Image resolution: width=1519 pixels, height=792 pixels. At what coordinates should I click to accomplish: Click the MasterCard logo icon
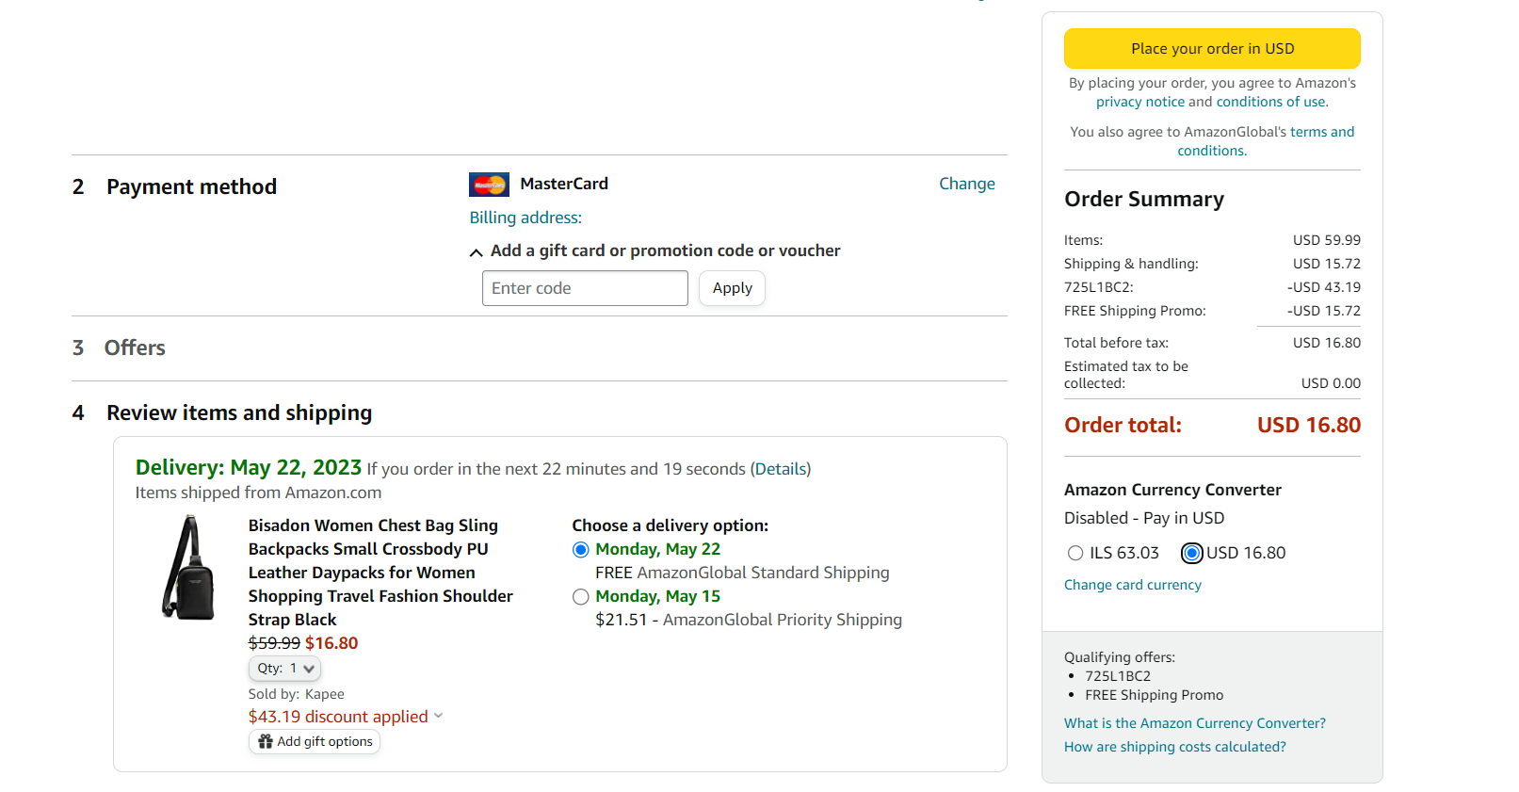pos(489,185)
